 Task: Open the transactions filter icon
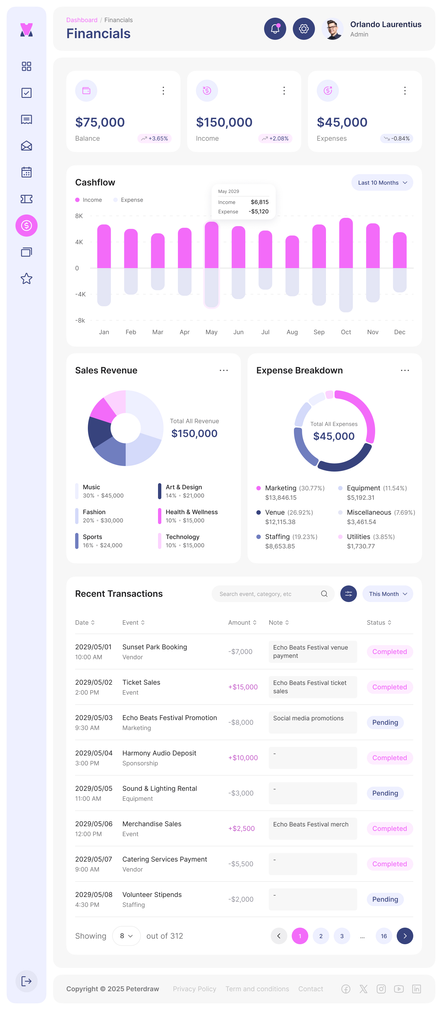[x=348, y=594]
